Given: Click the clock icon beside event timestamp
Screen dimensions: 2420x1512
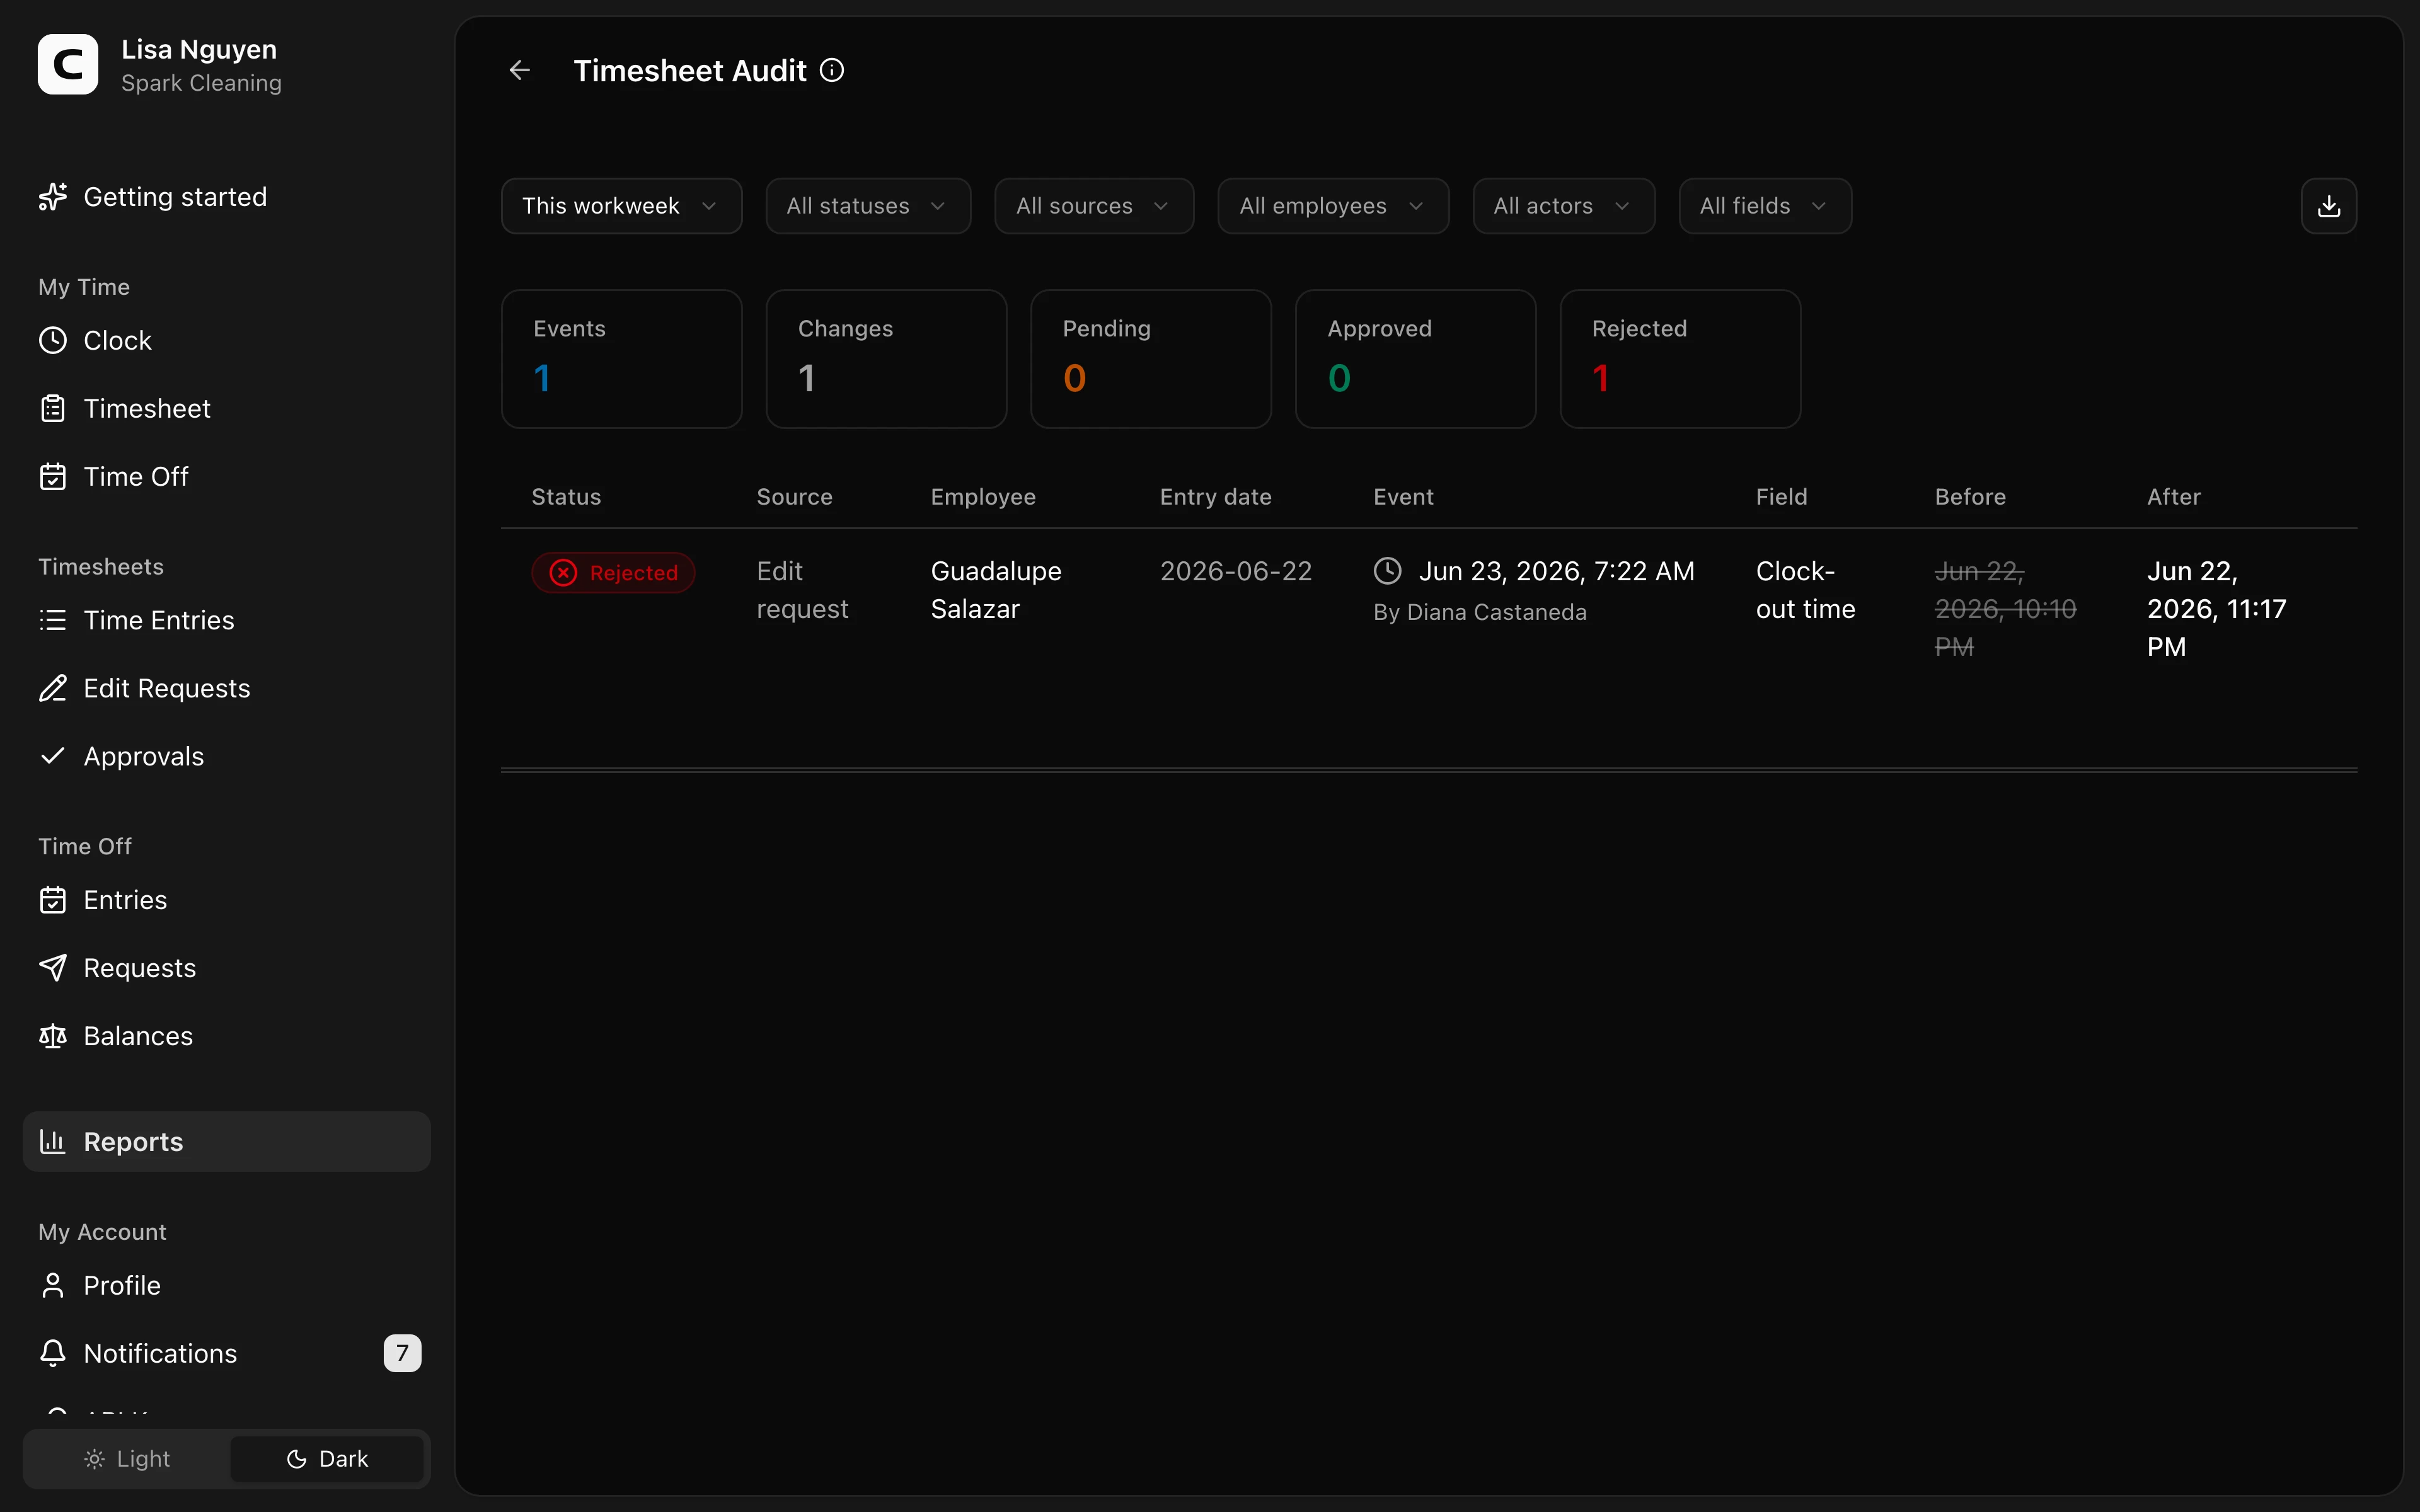Looking at the screenshot, I should point(1387,571).
